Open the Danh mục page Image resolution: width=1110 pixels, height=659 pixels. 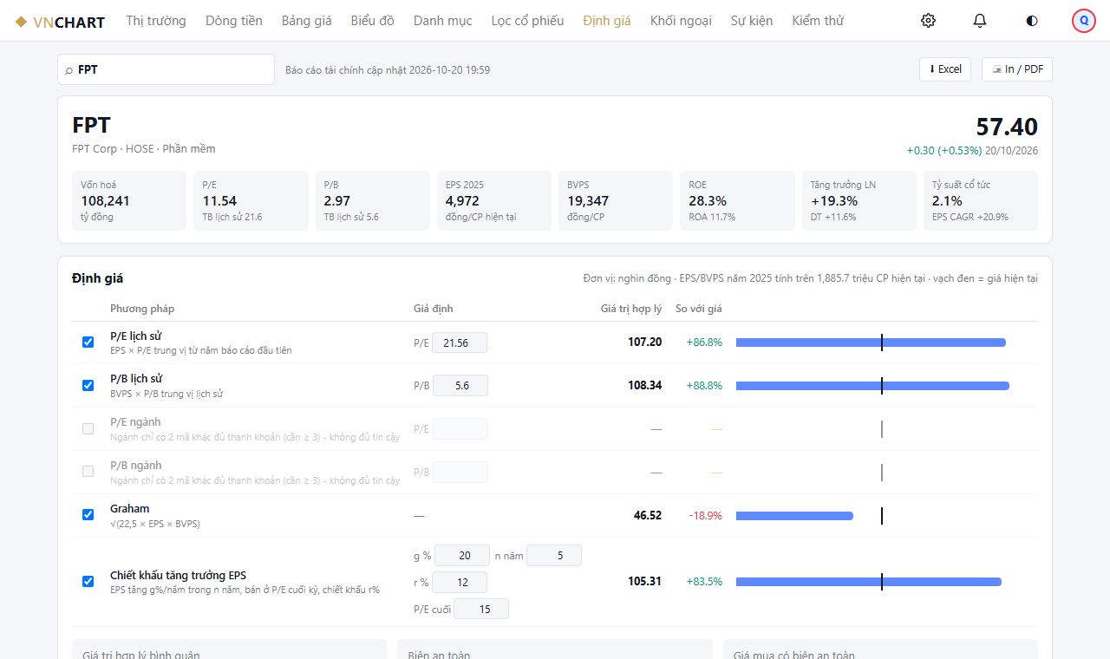[443, 21]
